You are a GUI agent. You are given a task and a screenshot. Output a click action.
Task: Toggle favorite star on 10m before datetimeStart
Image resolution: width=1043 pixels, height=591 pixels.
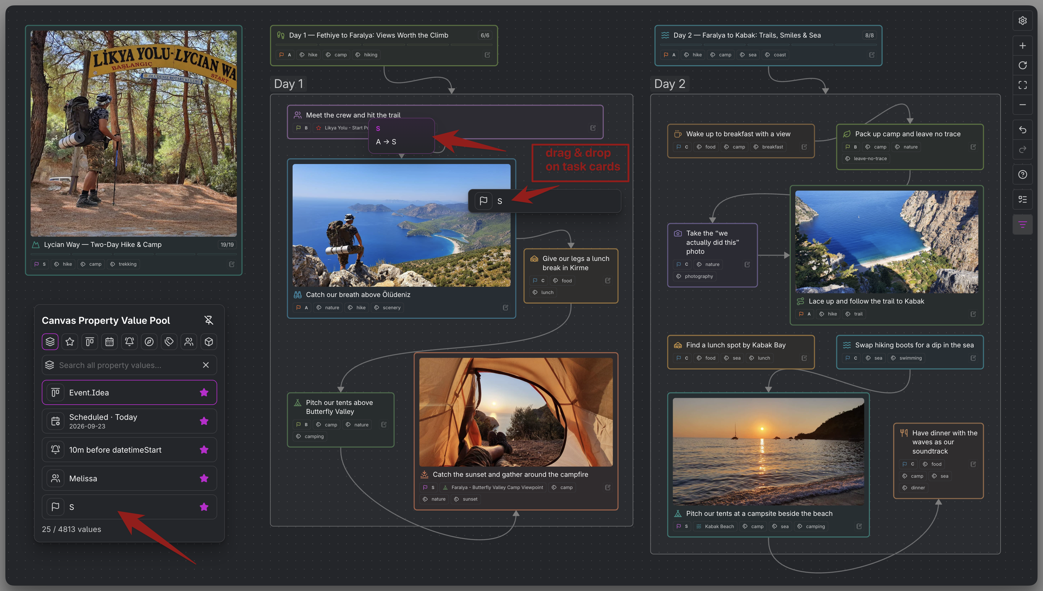tap(204, 450)
